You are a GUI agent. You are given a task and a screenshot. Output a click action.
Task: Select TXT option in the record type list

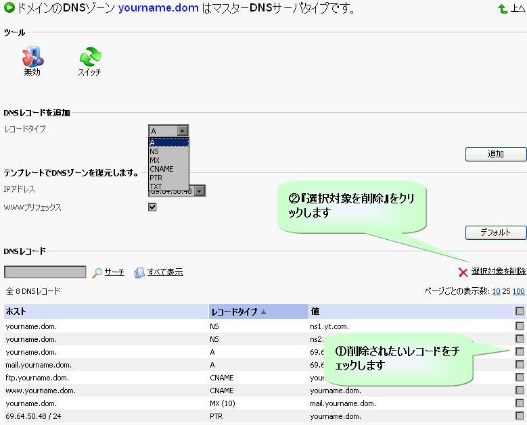coord(156,186)
